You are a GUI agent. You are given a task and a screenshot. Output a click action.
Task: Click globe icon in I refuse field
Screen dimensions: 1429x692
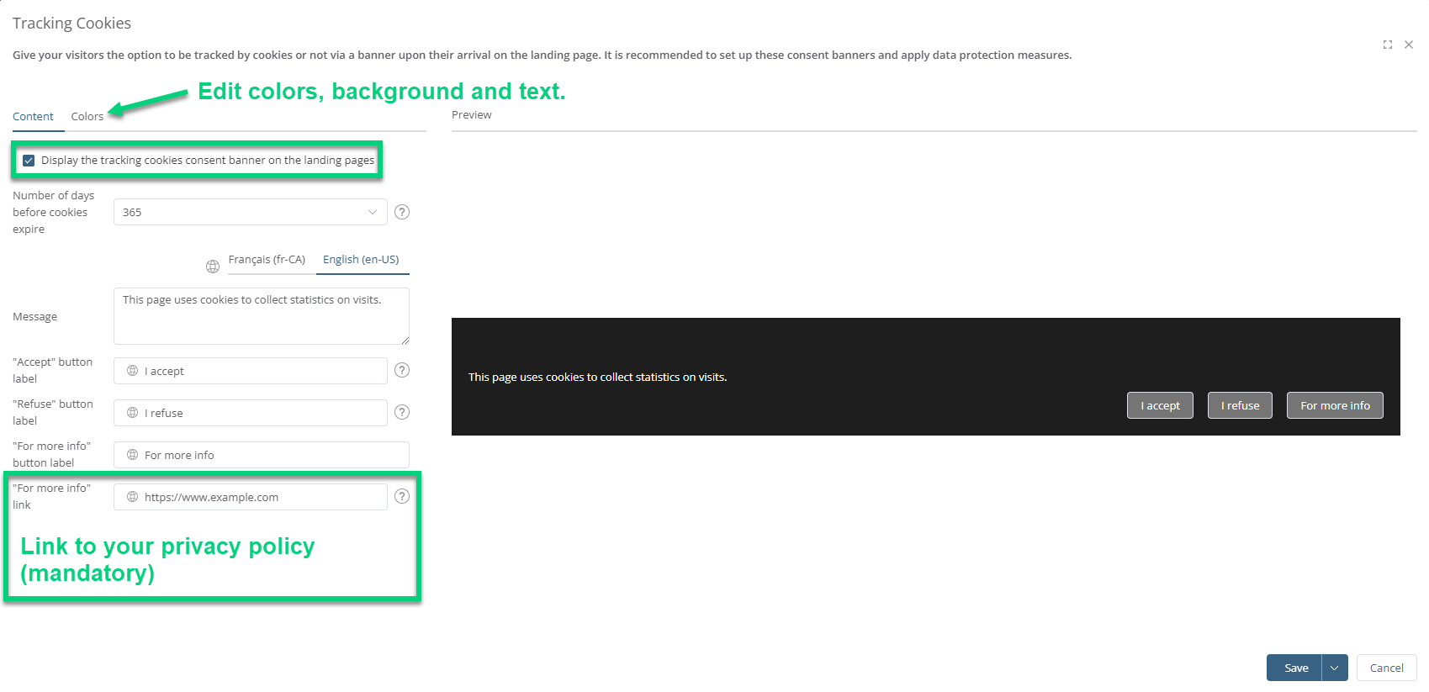[x=132, y=413]
